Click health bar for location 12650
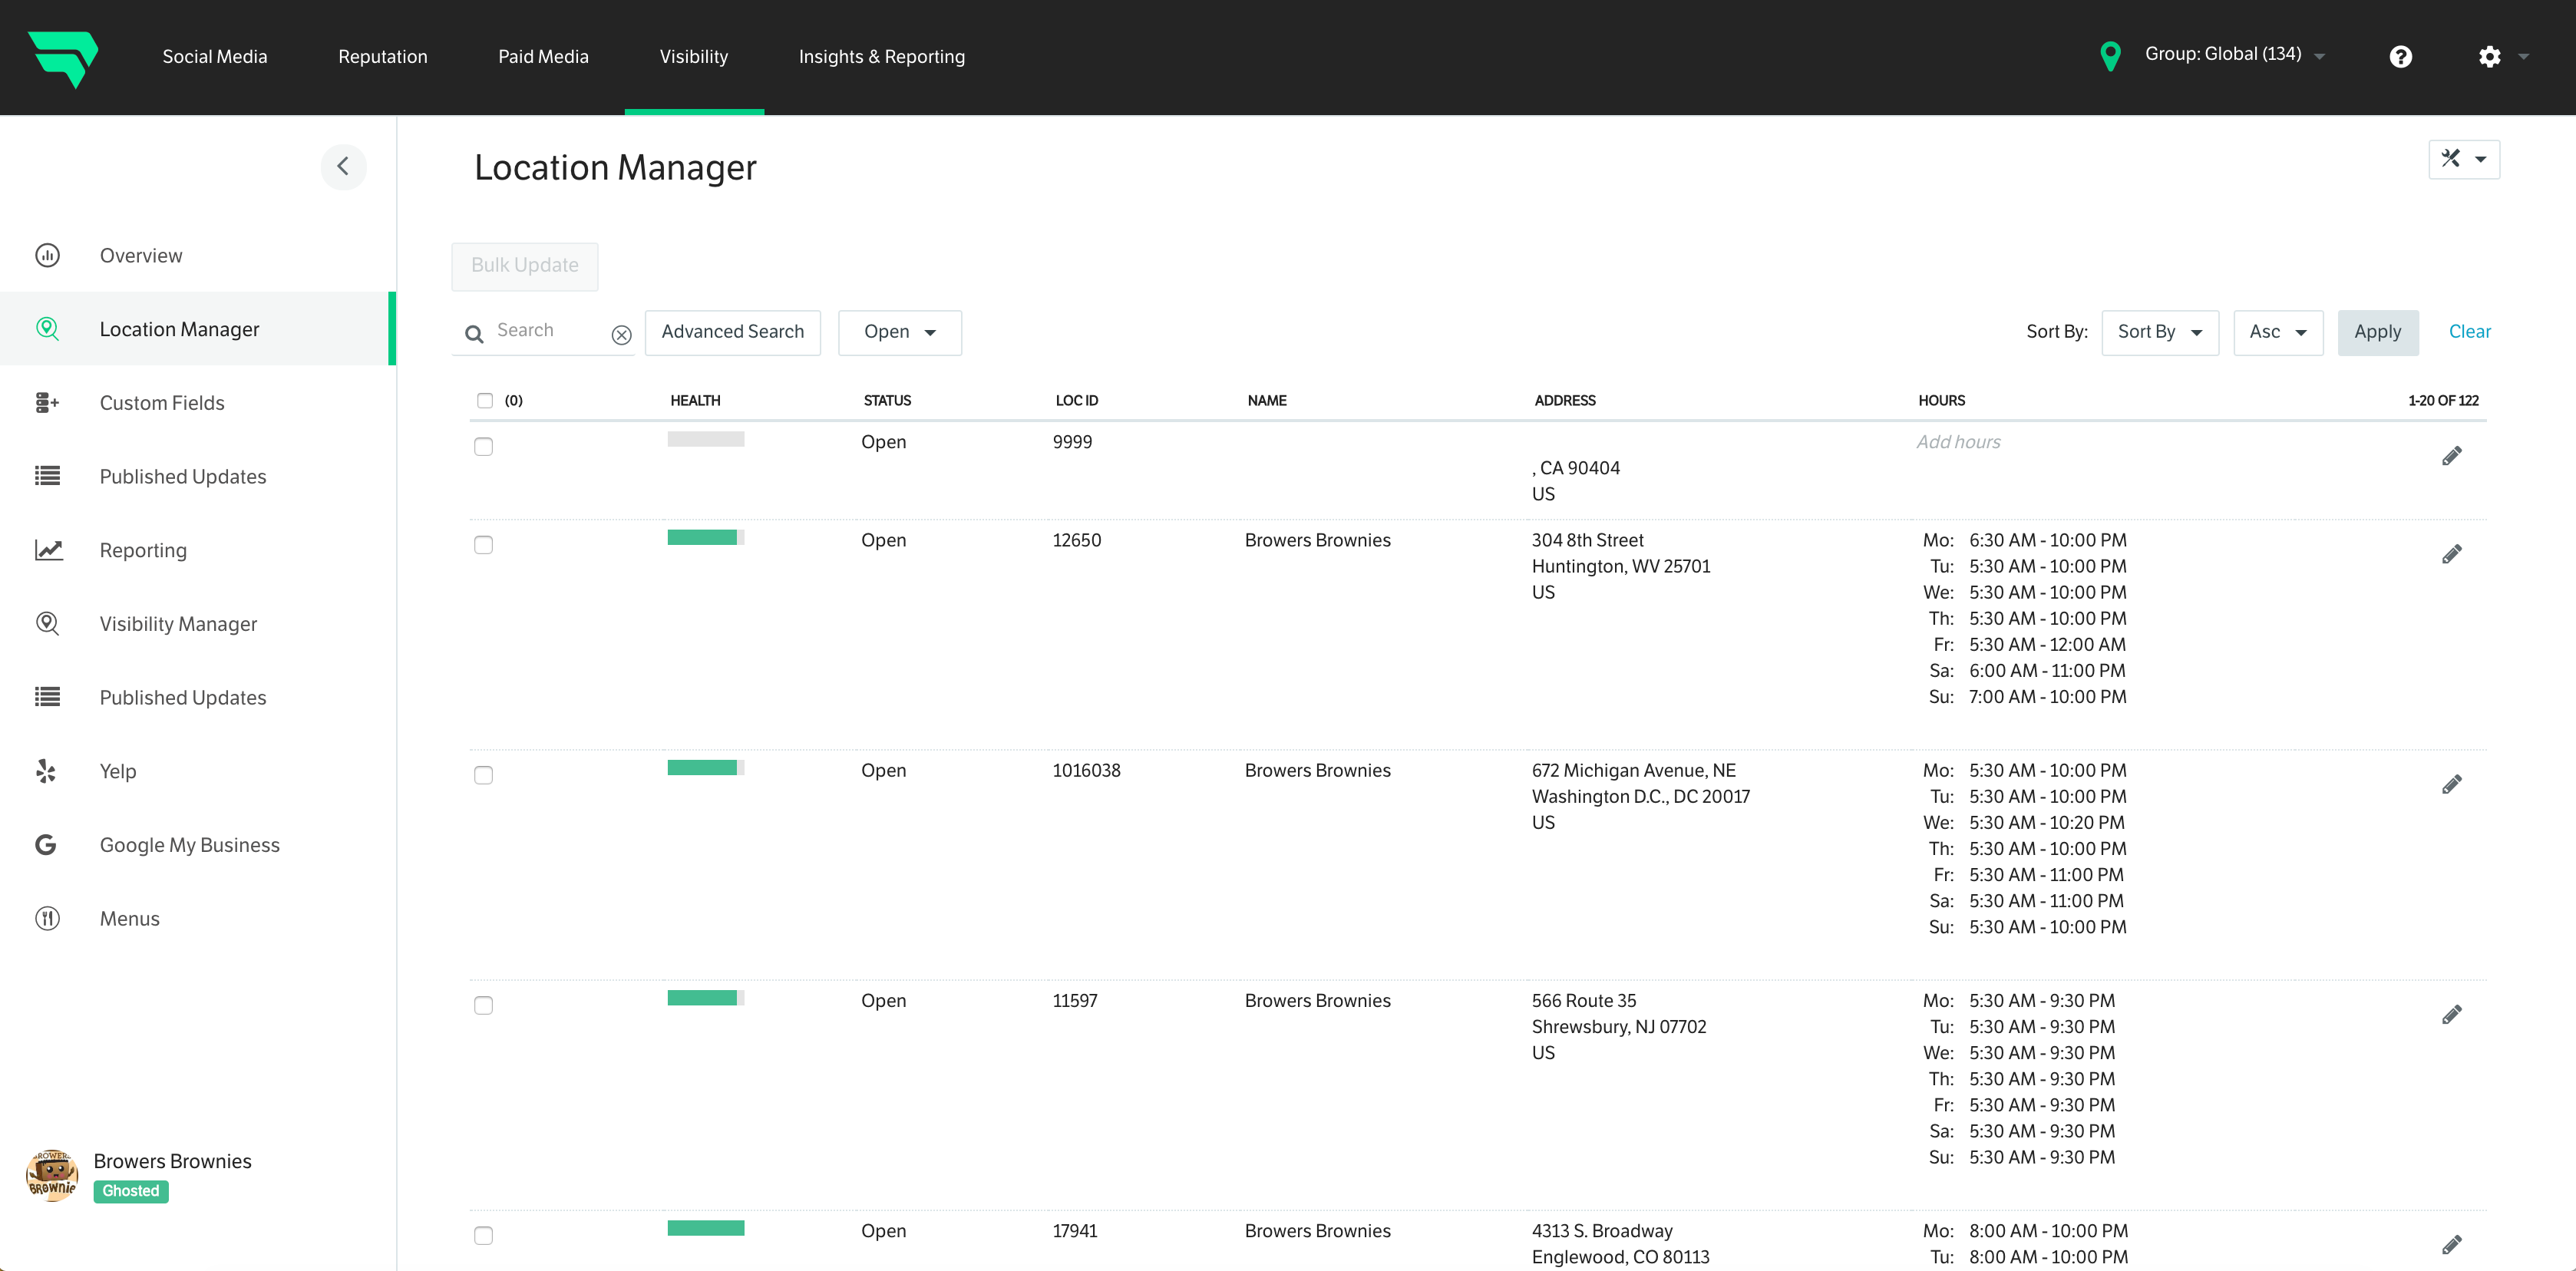 coord(706,537)
